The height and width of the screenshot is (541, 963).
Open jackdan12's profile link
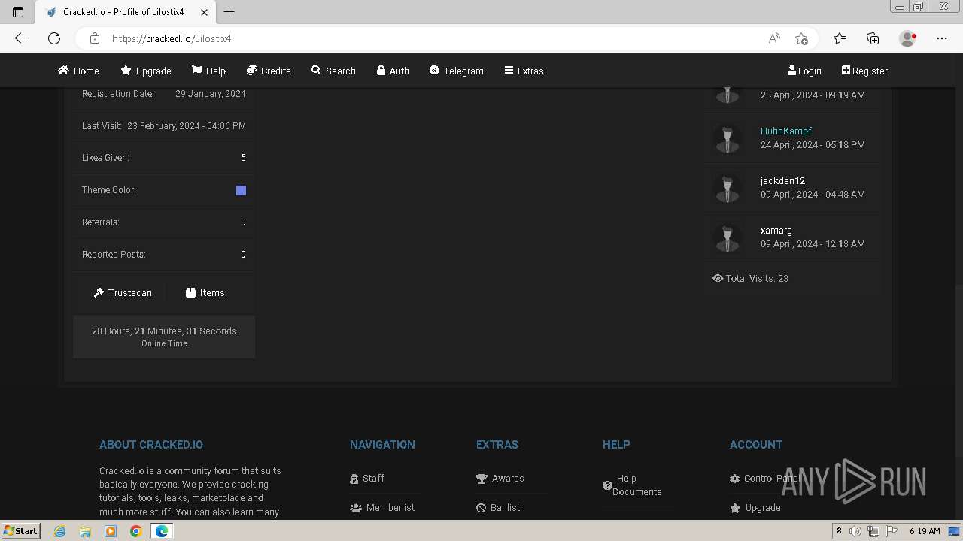click(782, 180)
